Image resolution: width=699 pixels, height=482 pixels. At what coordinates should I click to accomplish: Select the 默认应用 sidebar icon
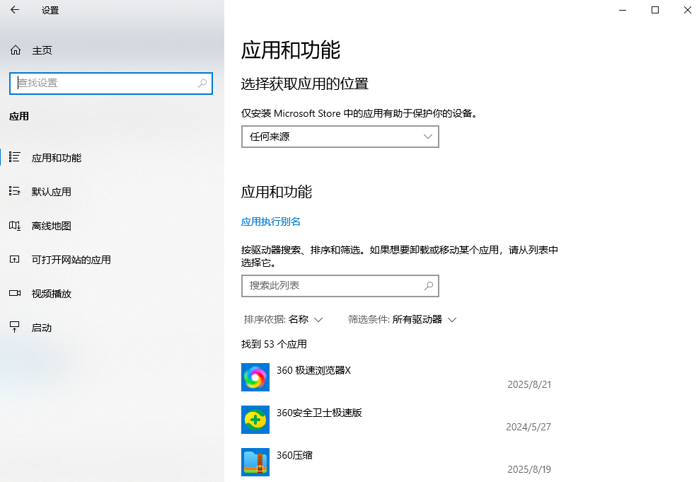click(x=15, y=191)
